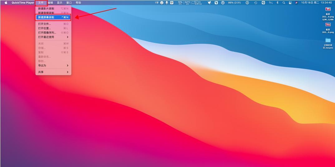Click the word count '1字' status item
The width and height of the screenshot is (335, 167).
tap(157, 3)
